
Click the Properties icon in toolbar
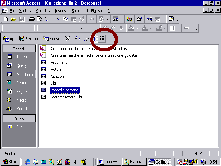[139, 19]
